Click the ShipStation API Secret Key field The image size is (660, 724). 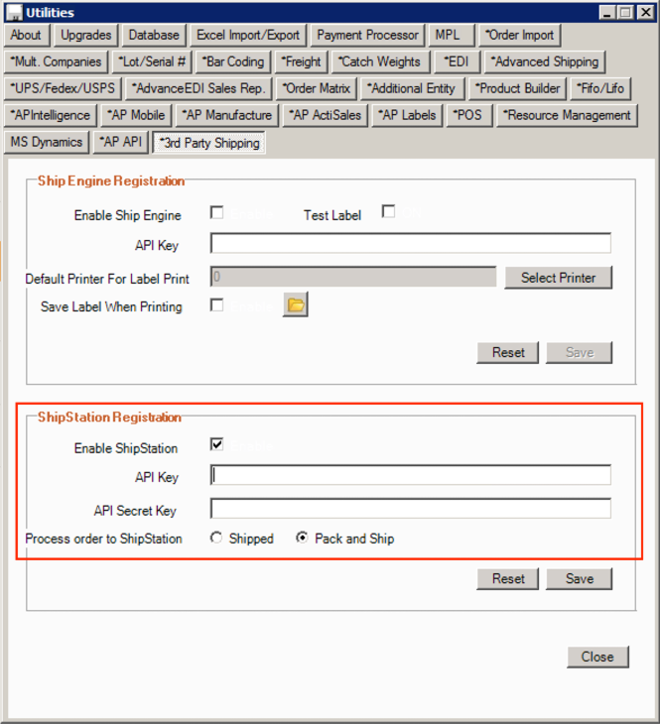tap(410, 510)
